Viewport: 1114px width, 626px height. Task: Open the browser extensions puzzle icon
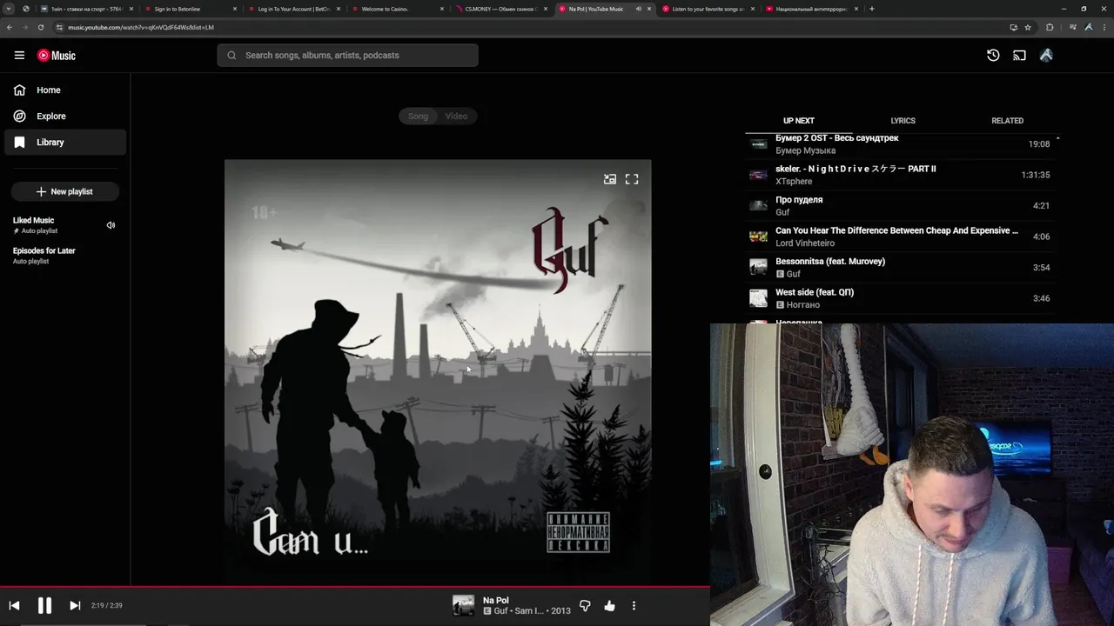(1050, 27)
